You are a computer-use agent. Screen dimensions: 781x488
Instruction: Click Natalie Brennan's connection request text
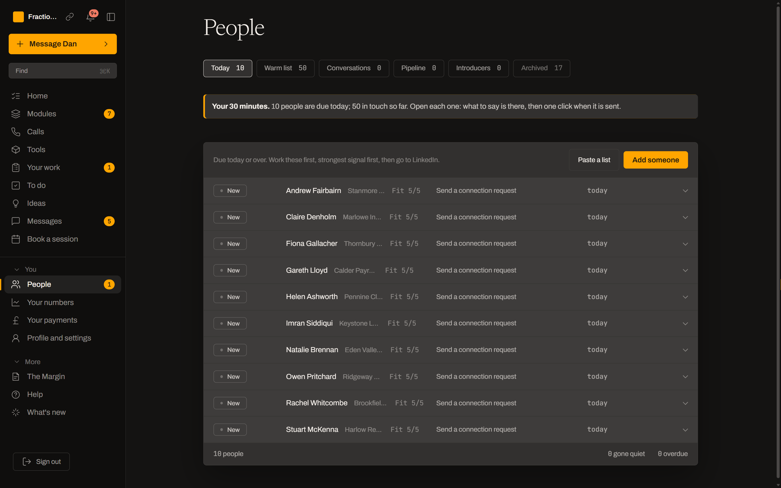coord(476,349)
